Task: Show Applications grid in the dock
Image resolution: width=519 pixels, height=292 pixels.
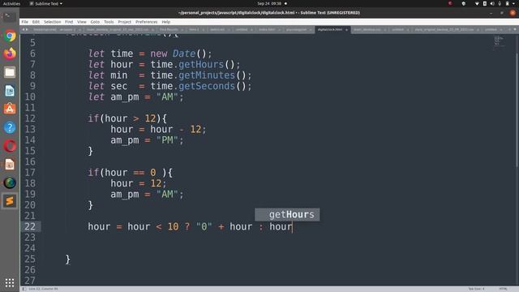Action: tap(10, 282)
